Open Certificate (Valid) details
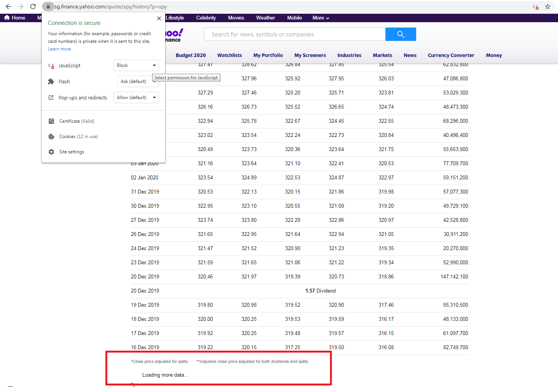 pos(77,121)
